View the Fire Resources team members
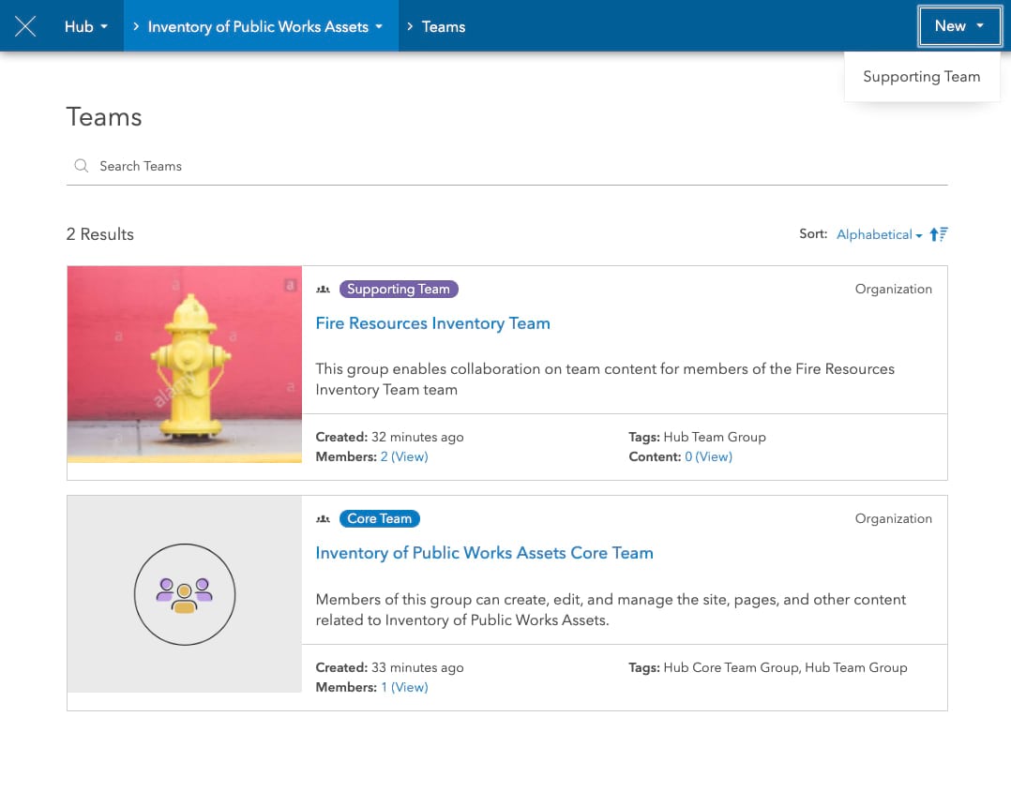Image resolution: width=1011 pixels, height=791 pixels. [404, 456]
